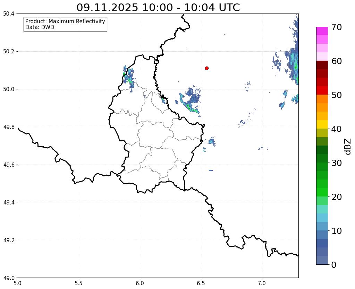Click the radar echo southwest of the red dot
Image resolution: width=355 pixels, height=289 pixels.
click(190, 100)
